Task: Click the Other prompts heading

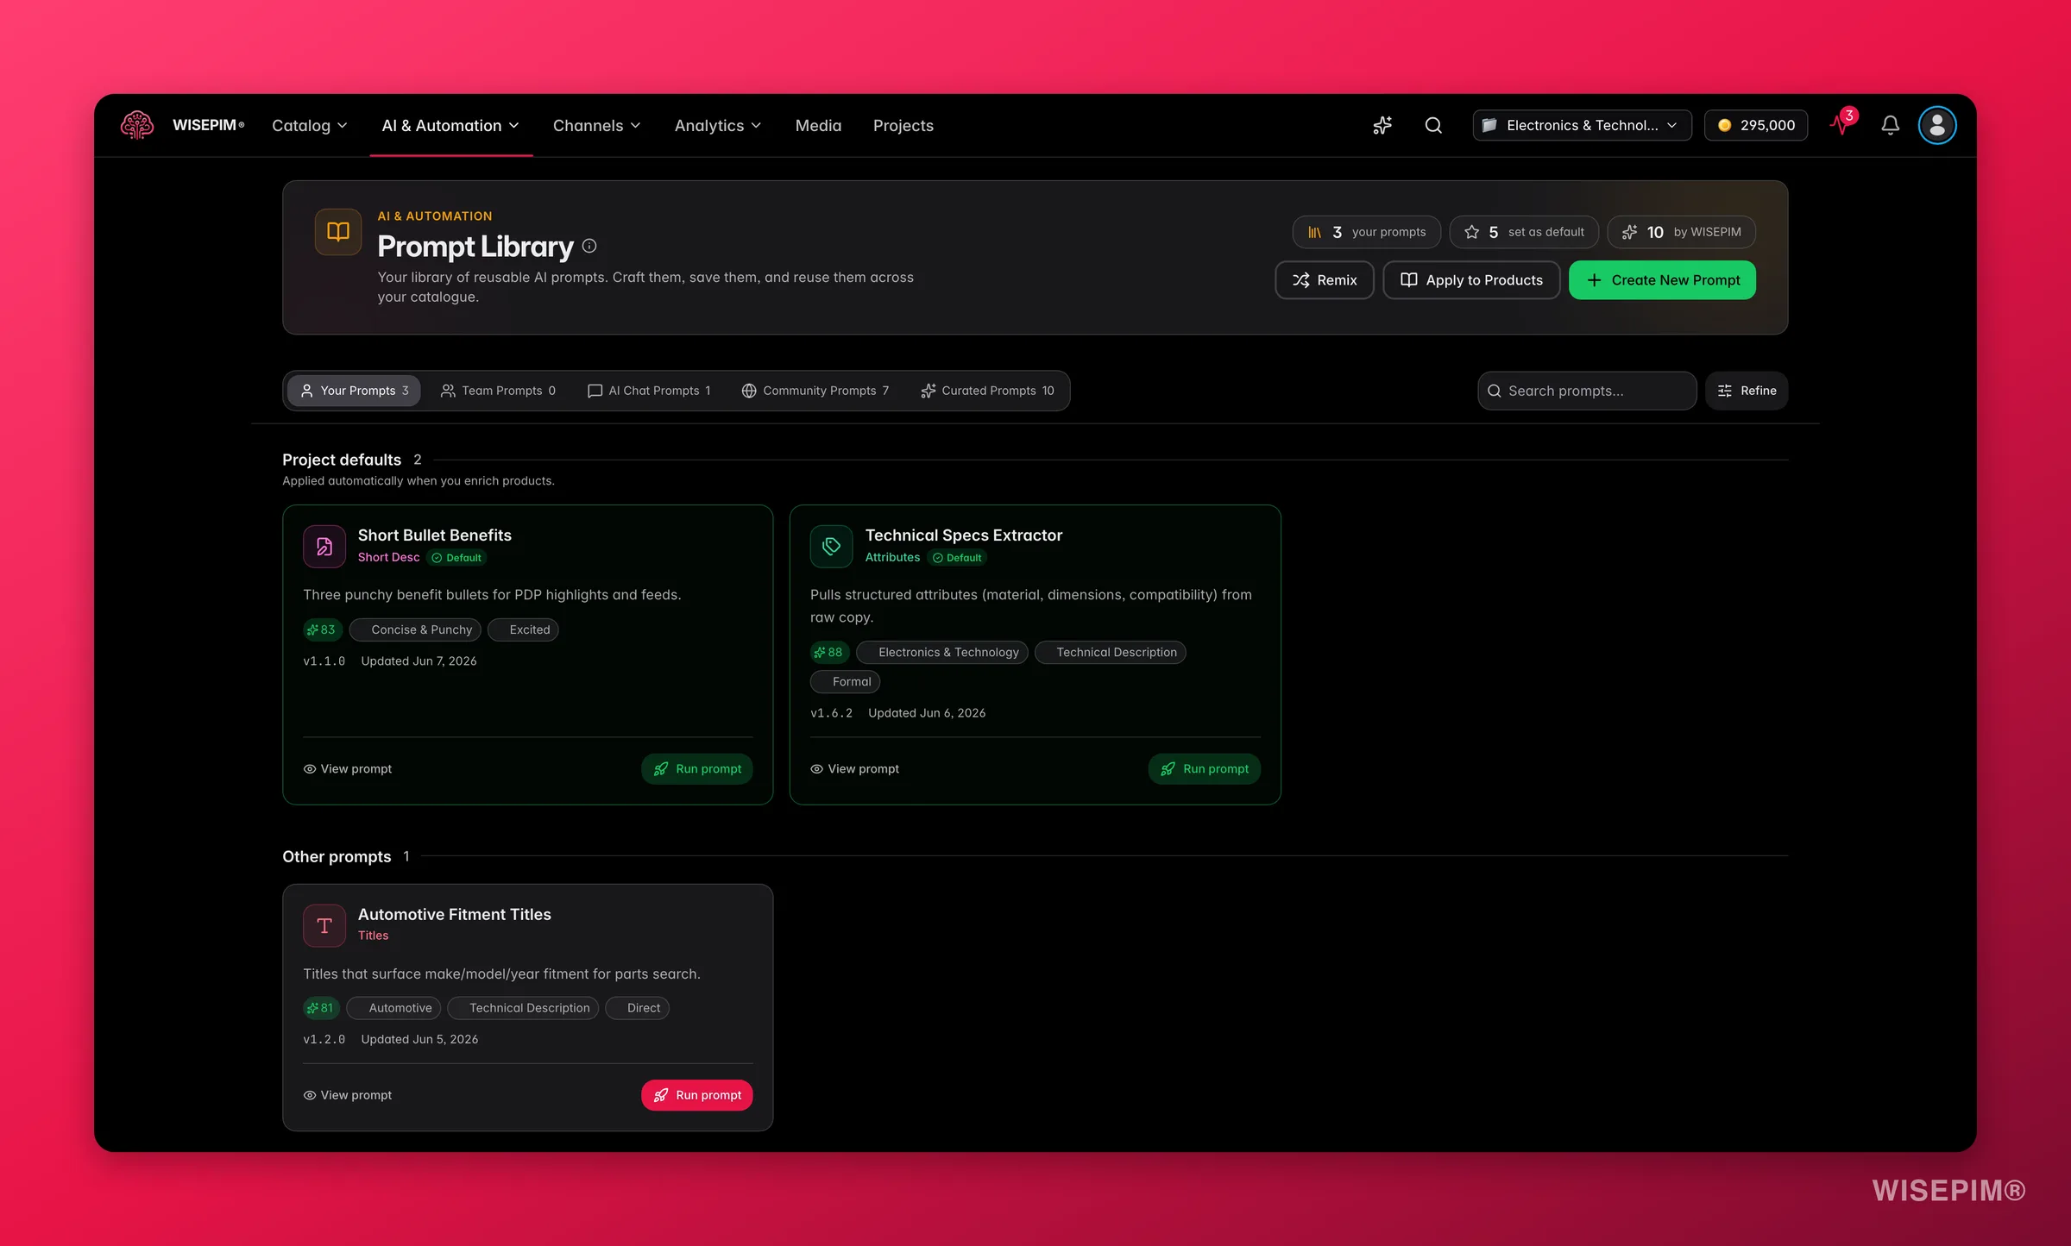Action: (337, 856)
